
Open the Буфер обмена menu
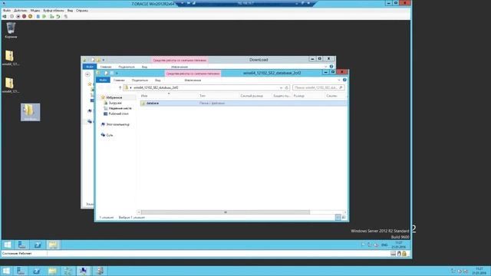coord(54,10)
